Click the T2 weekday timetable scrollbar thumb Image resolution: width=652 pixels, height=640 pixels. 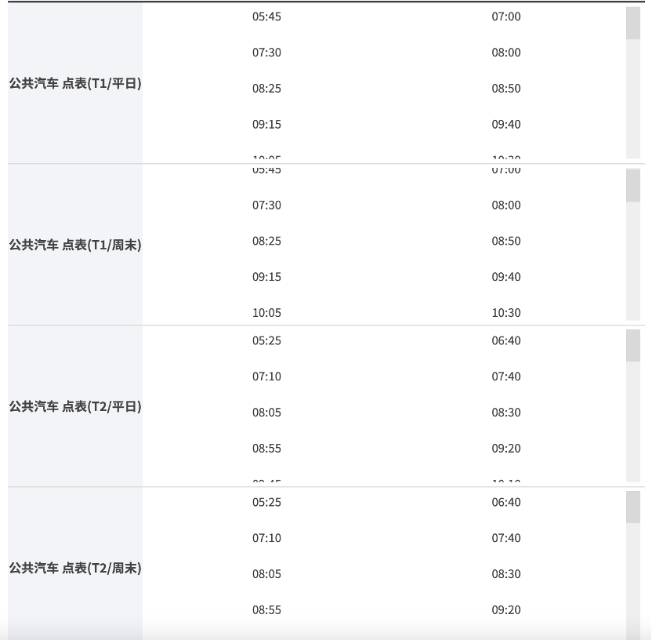click(x=632, y=346)
